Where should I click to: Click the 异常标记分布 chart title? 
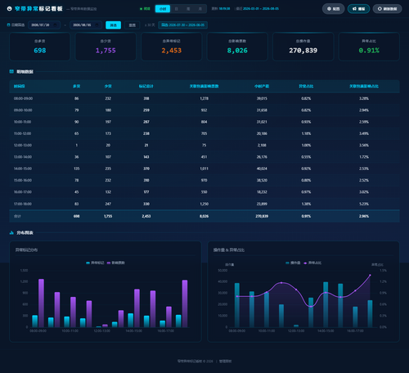click(x=26, y=250)
